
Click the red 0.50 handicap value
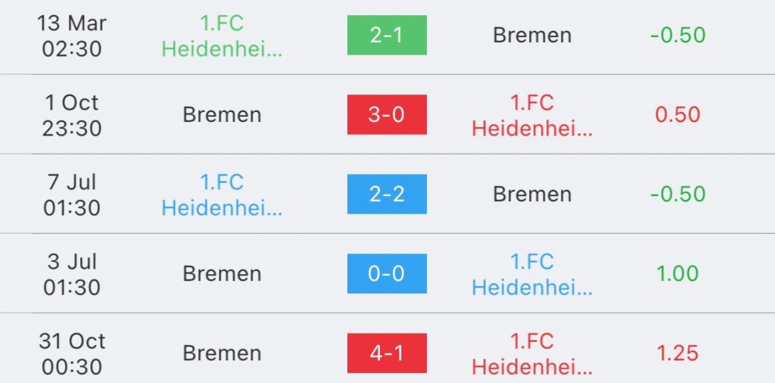678,115
